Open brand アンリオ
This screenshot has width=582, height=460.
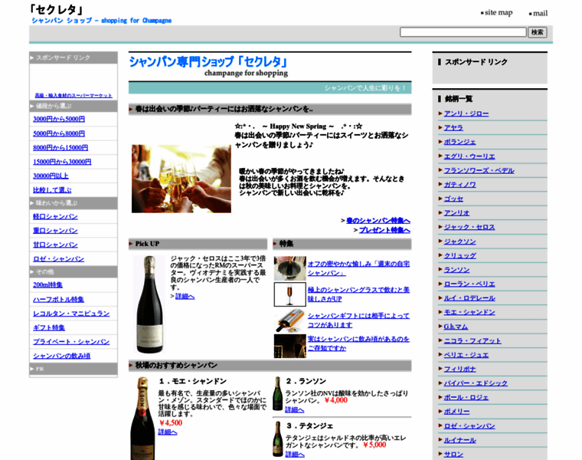coord(457,213)
